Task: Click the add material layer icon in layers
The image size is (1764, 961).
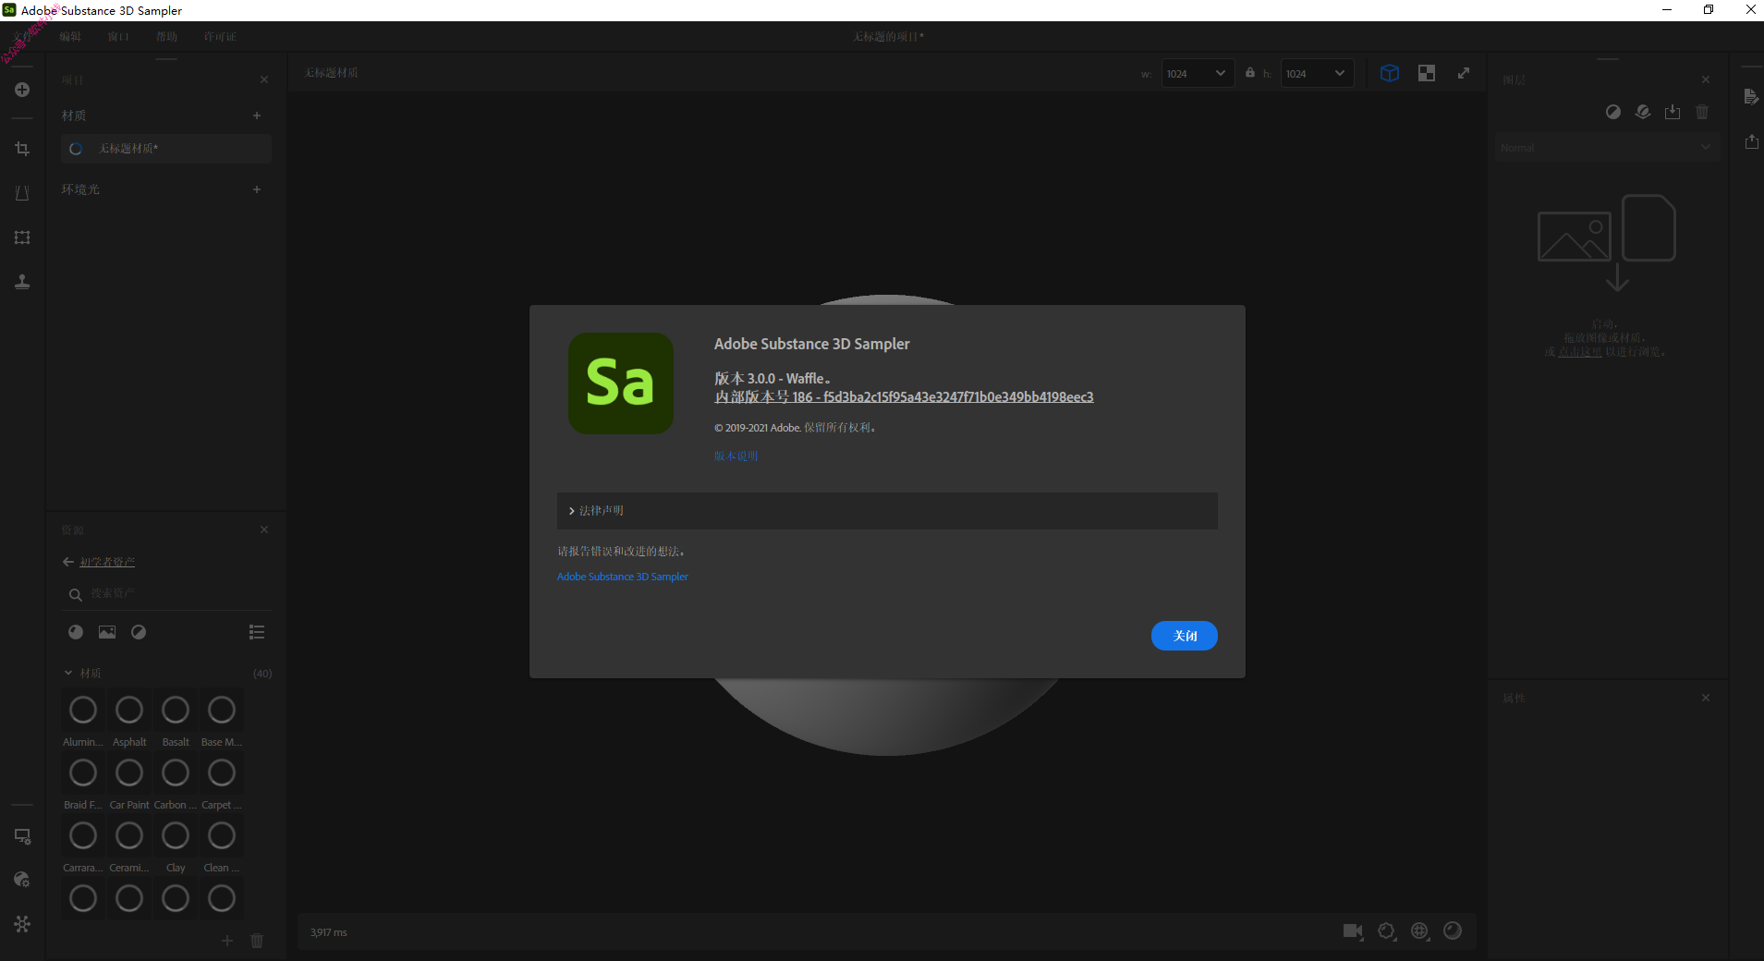Action: 1643,112
